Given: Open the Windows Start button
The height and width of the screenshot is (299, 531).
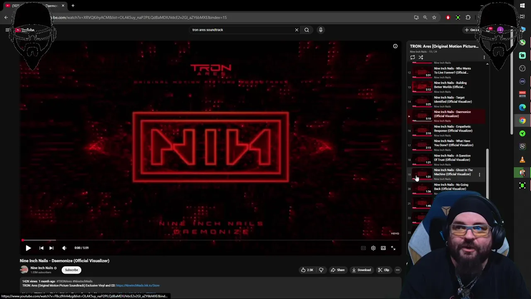Looking at the screenshot, I should (522, 5).
